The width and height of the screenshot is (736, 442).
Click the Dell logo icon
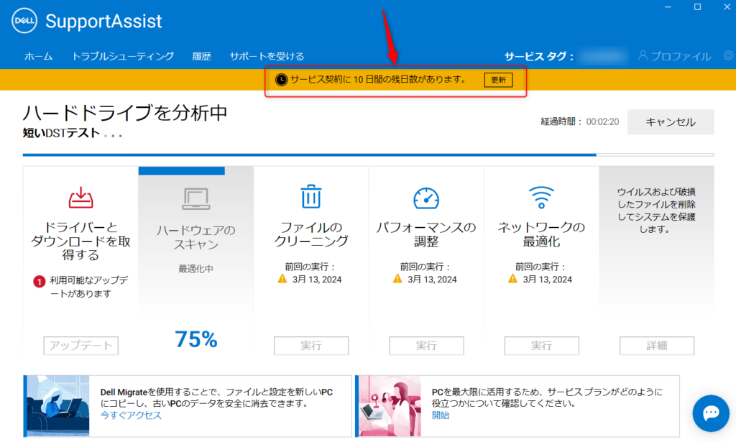[24, 21]
